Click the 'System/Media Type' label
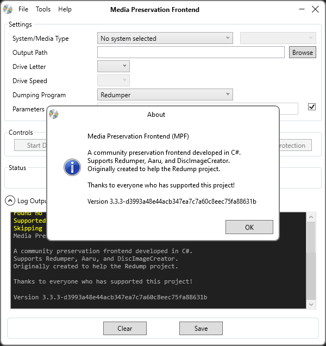326x346 pixels. tap(41, 39)
